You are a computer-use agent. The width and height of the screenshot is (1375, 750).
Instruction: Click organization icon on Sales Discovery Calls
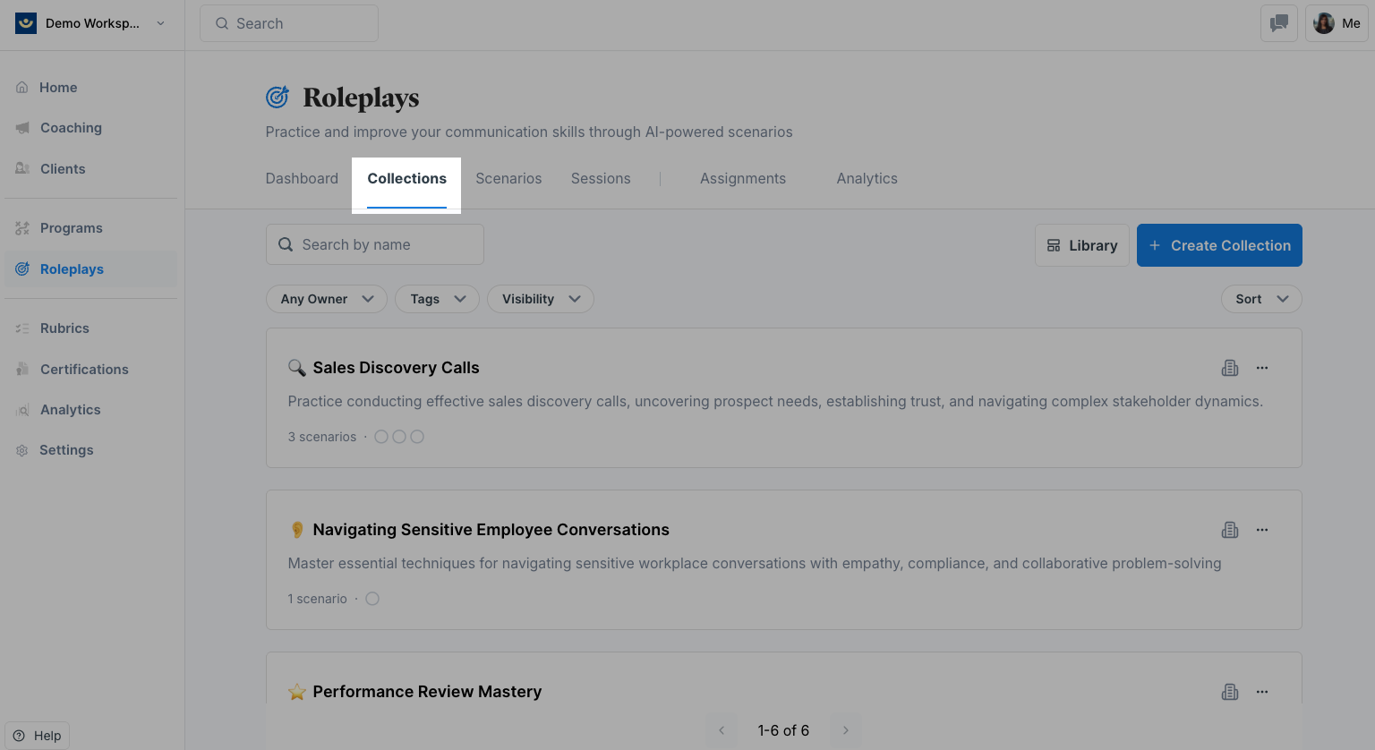coord(1230,368)
